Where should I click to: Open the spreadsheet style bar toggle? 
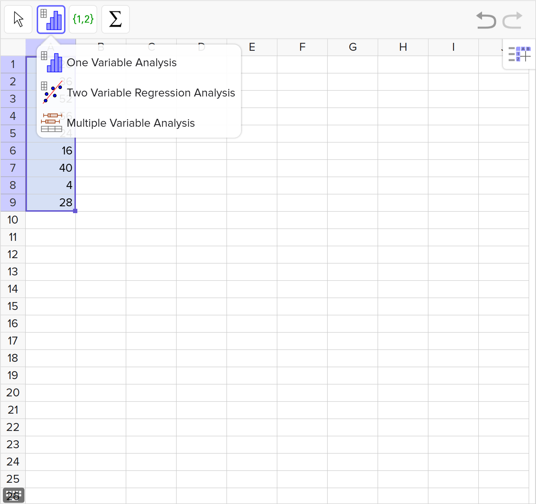(519, 54)
